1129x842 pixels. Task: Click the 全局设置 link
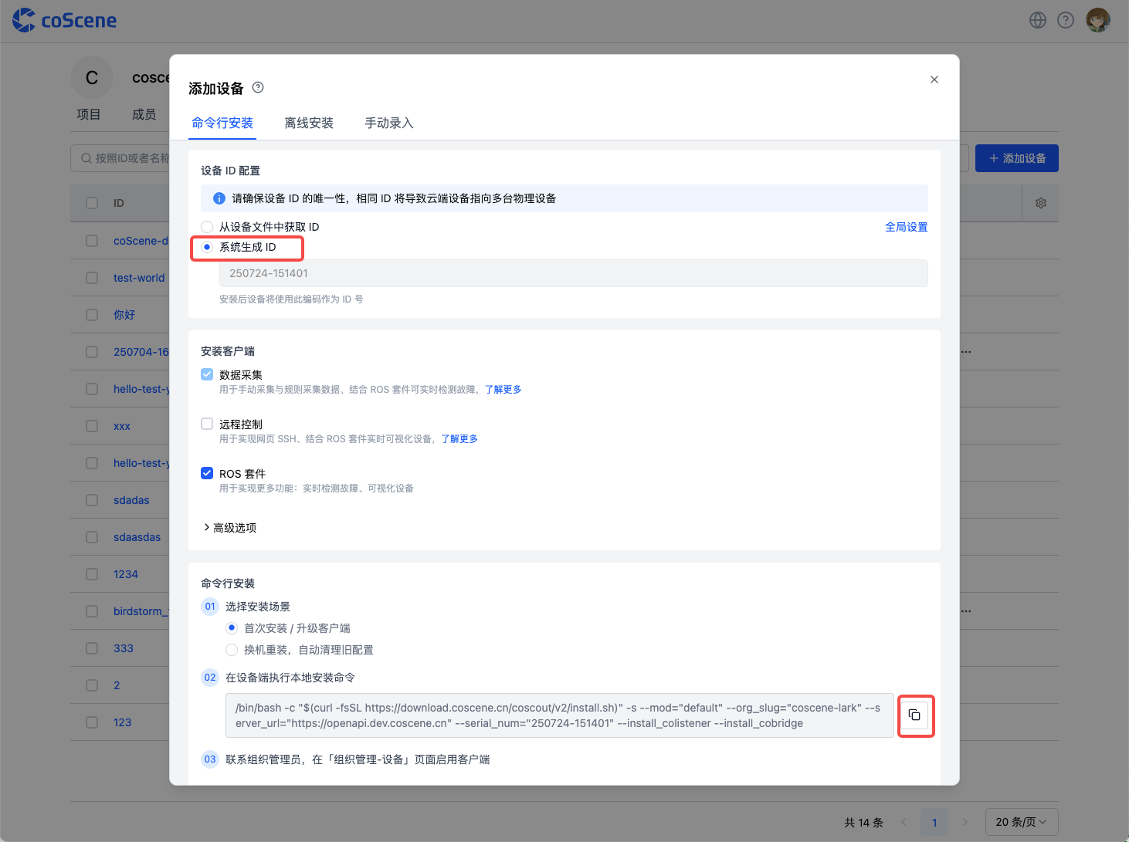907,227
